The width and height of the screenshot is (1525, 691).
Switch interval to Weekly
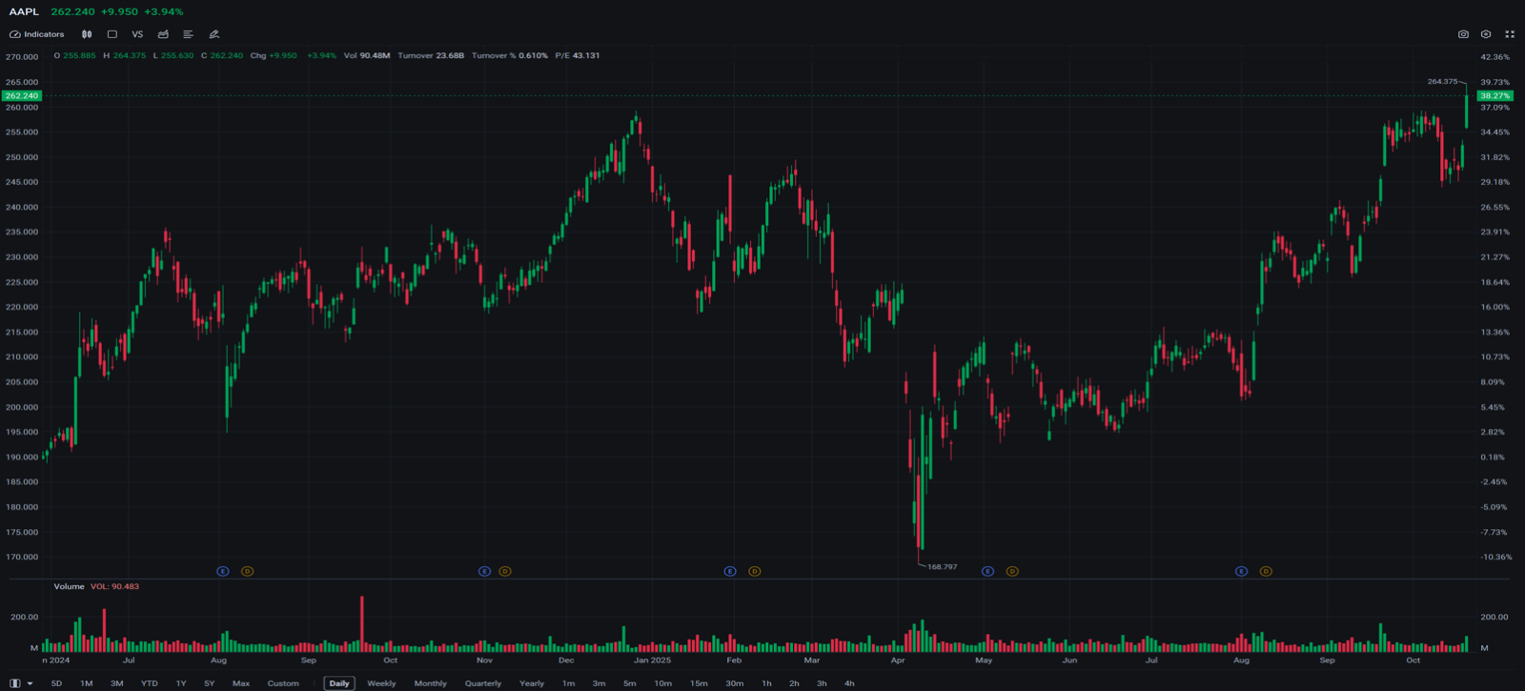381,683
